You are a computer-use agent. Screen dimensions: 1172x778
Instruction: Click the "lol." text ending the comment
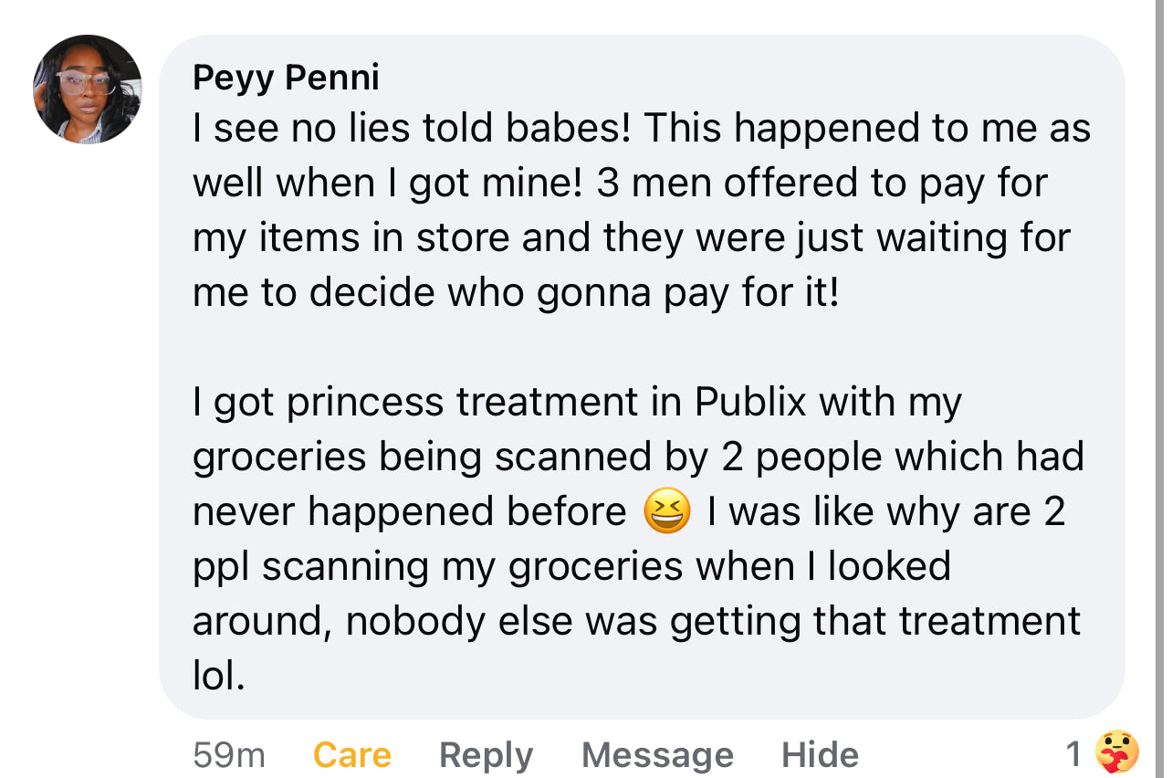click(219, 677)
